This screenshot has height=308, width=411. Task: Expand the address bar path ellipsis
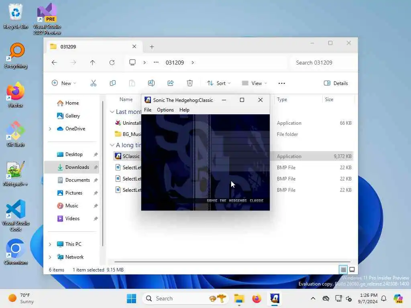[156, 62]
